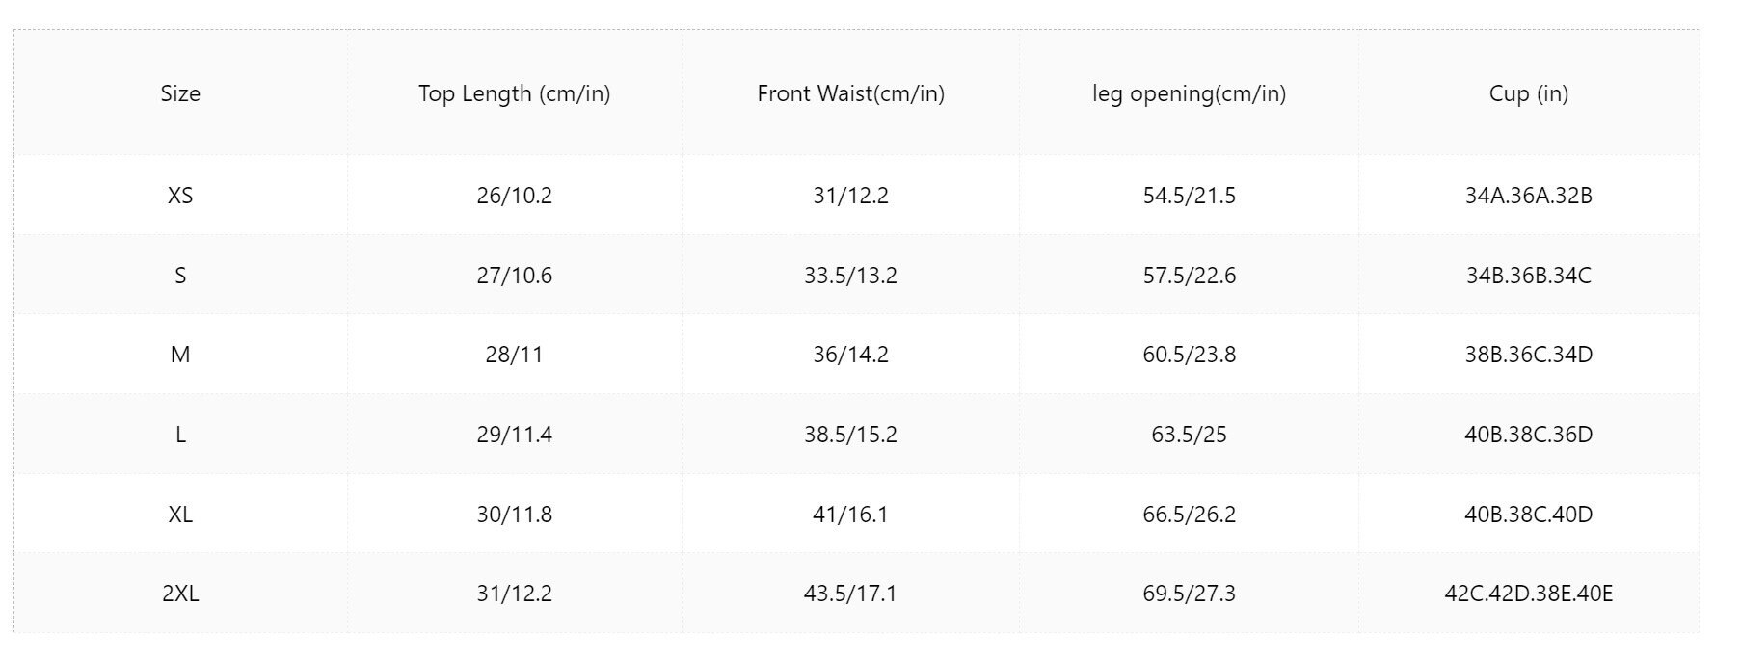Screen dimensions: 1741x660
Task: Click the leg opening value 54.5/21.5
Action: point(1189,196)
